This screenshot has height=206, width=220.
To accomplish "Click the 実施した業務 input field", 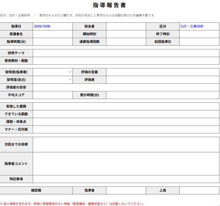I will [x=126, y=106].
